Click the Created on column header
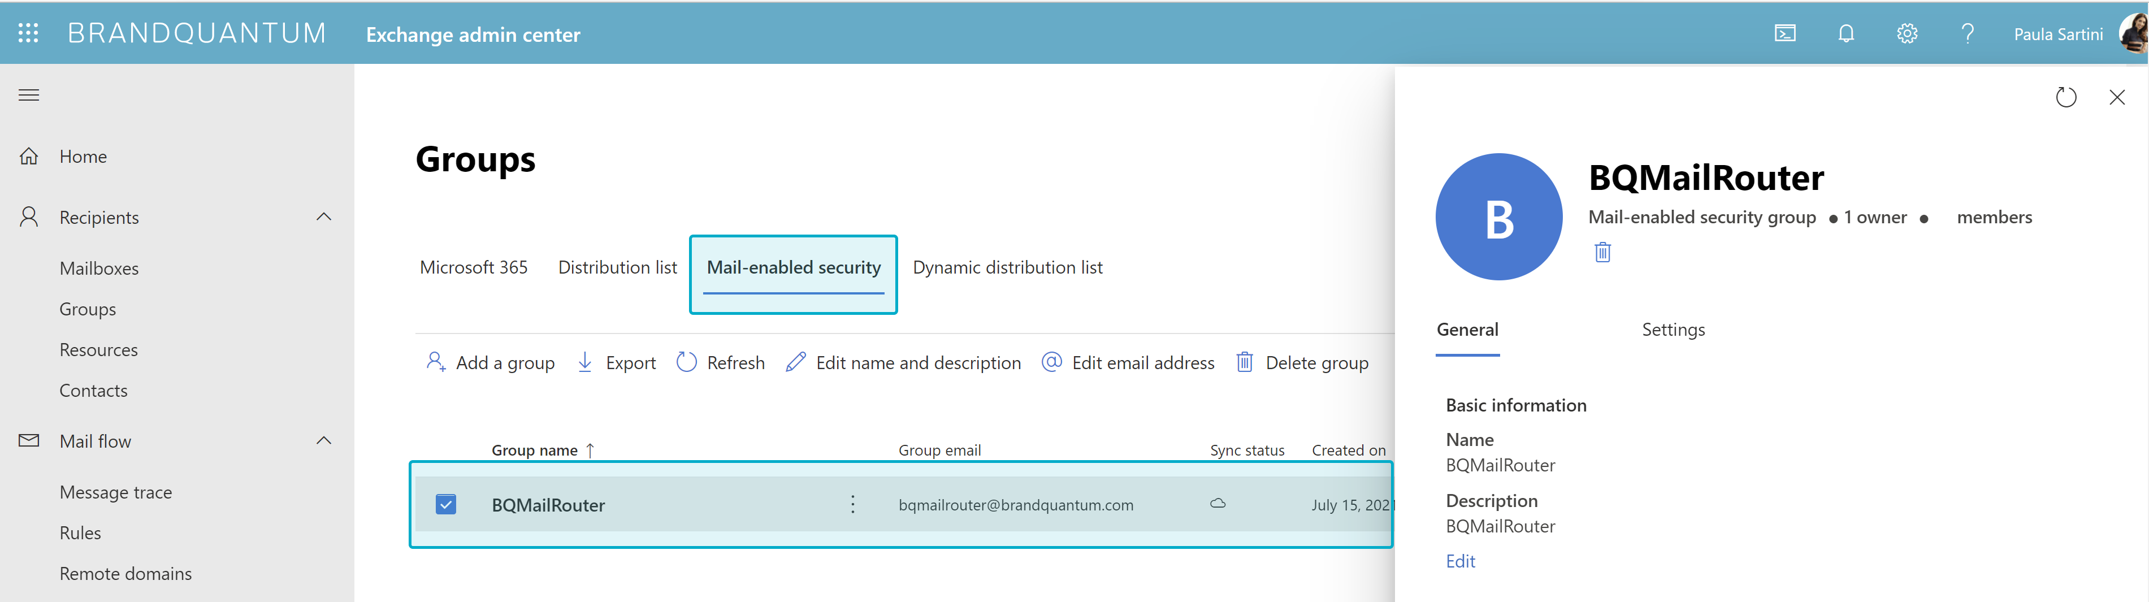2149x602 pixels. pyautogui.click(x=1348, y=451)
